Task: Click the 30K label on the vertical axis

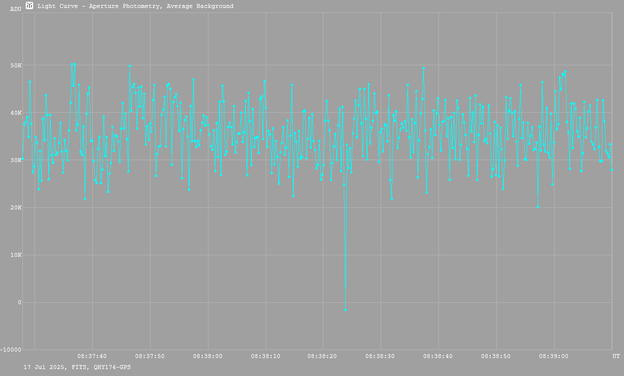Action: [x=16, y=160]
